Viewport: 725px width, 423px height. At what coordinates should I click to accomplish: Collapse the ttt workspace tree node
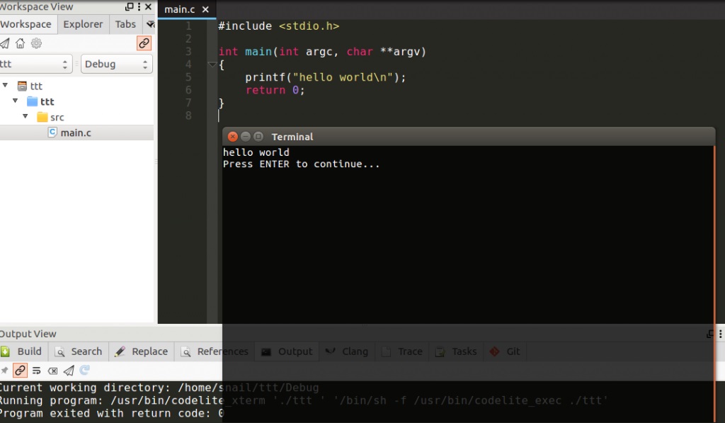point(5,85)
